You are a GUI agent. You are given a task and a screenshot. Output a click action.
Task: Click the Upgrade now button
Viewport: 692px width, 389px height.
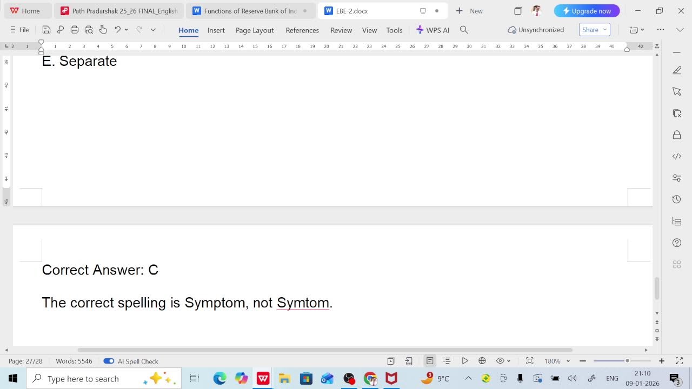587,11
